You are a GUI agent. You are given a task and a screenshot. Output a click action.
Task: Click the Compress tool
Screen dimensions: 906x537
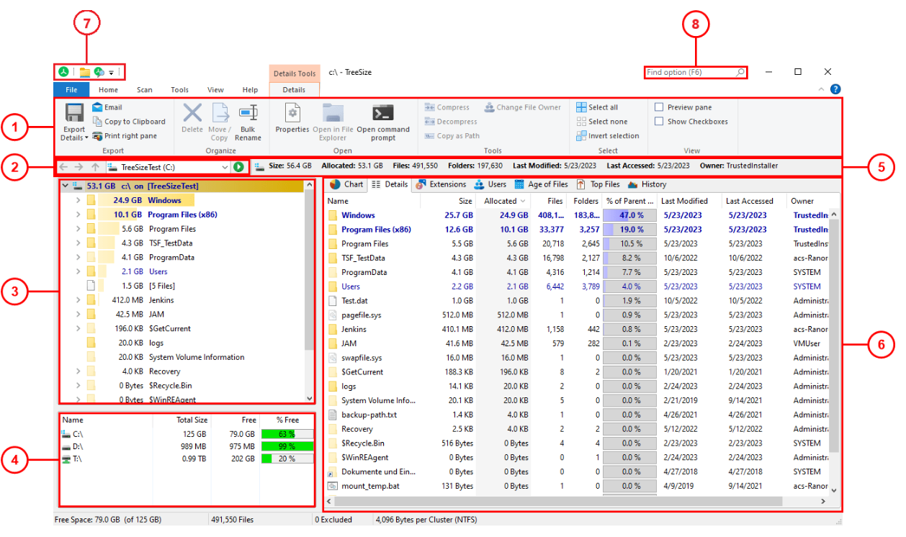click(x=447, y=107)
